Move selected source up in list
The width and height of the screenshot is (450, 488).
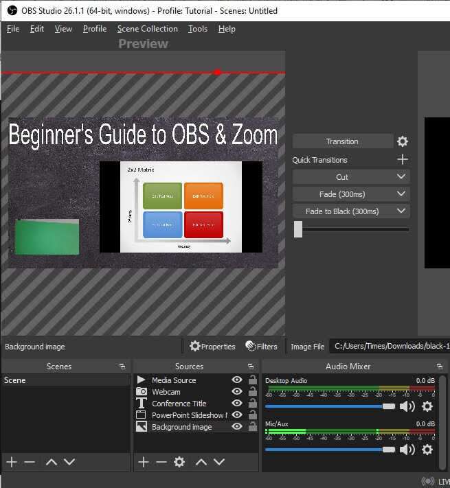tap(201, 462)
